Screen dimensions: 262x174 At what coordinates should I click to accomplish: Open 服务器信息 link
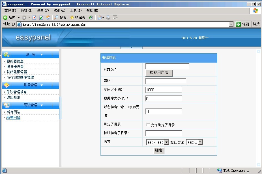click(x=15, y=61)
